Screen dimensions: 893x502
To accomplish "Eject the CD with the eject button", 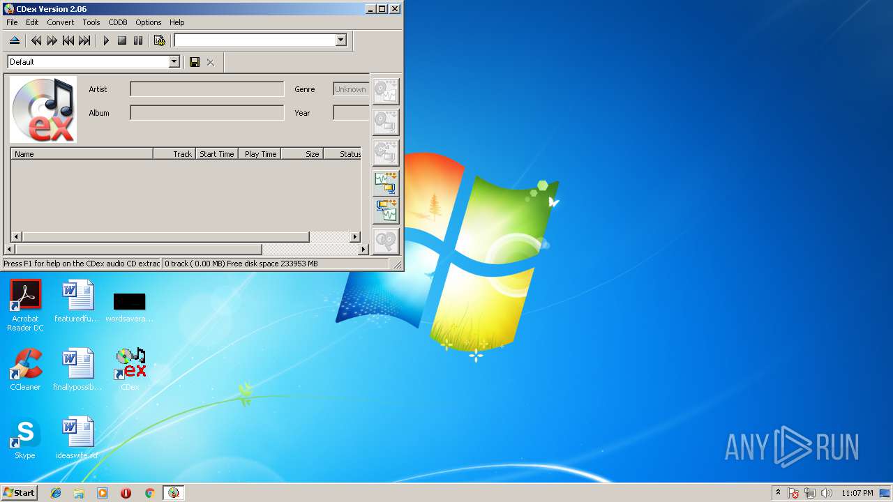I will click(x=14, y=40).
